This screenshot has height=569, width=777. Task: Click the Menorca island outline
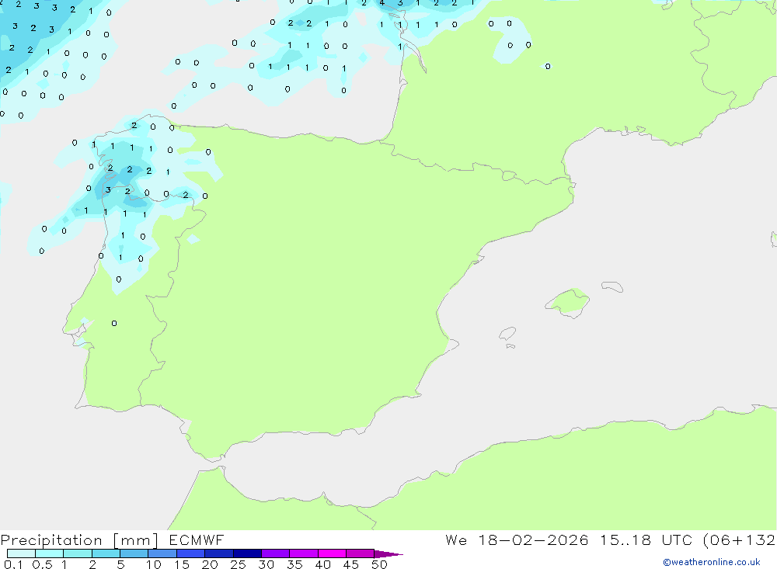(612, 286)
